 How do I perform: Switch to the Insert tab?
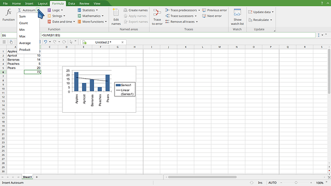pos(29,3)
